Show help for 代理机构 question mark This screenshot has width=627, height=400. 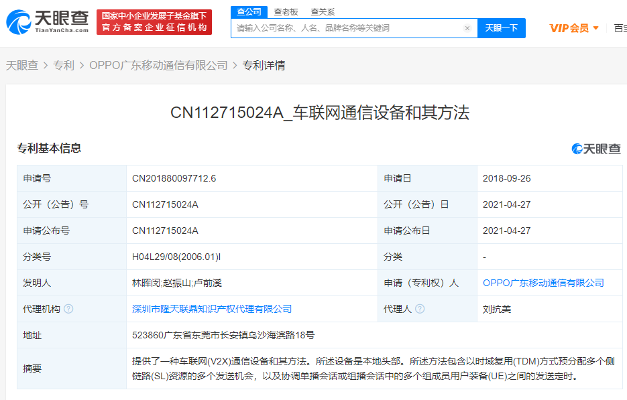(x=69, y=309)
